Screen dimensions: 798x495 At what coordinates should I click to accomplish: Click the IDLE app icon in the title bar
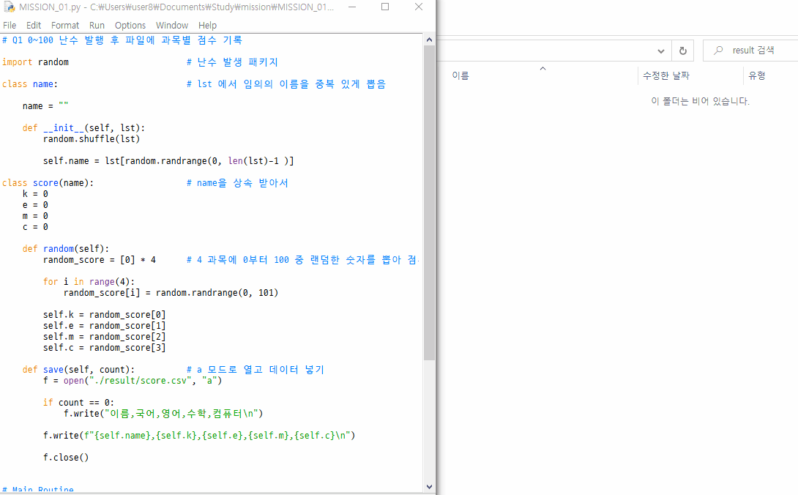(9, 7)
